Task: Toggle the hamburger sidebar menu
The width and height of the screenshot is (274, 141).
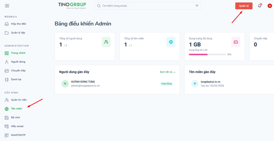Action: pyautogui.click(x=7, y=6)
